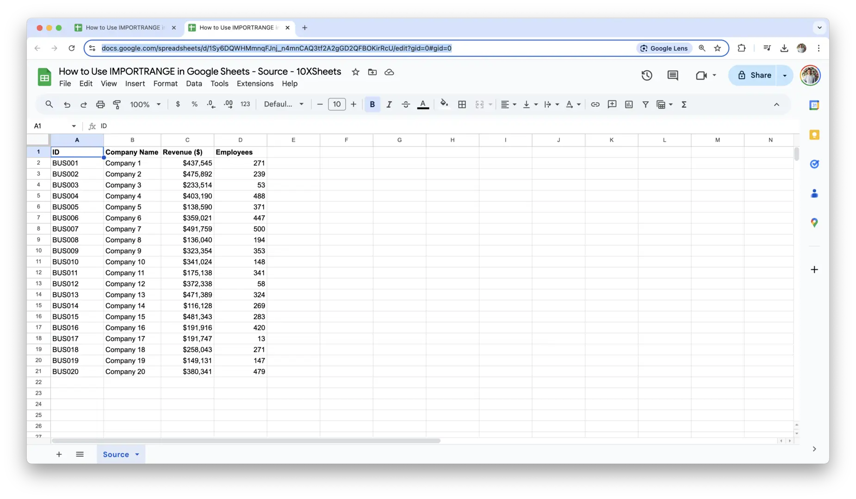Increase decimal places
The width and height of the screenshot is (856, 499).
pyautogui.click(x=228, y=104)
